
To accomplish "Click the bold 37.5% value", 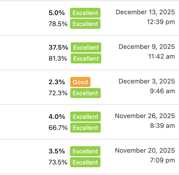I will (58, 47).
